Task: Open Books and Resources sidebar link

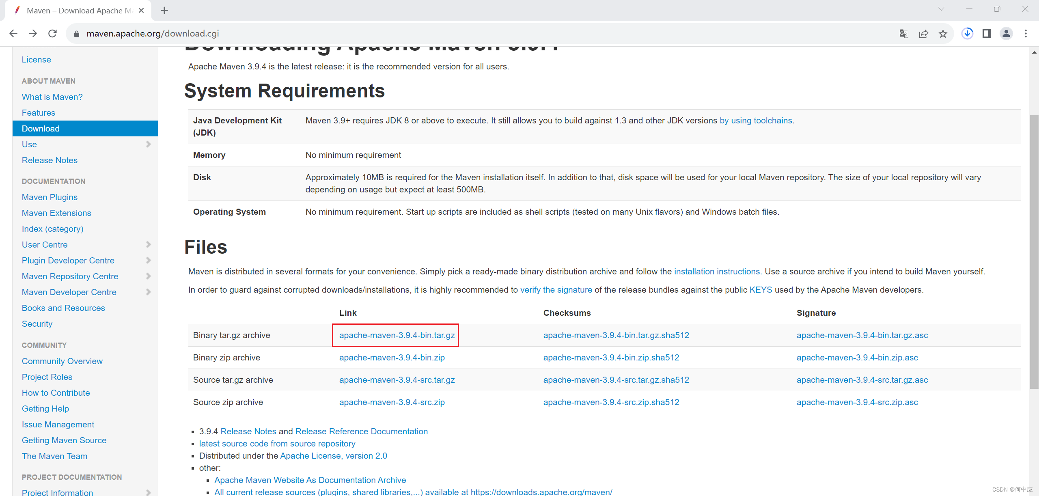Action: [63, 308]
